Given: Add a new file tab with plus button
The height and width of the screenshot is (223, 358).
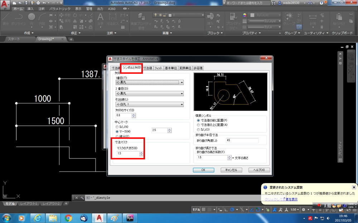Looking at the screenshot, I should point(71,39).
